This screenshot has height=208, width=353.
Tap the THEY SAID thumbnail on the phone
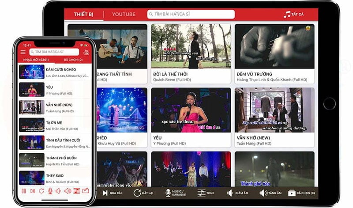[x=32, y=178]
